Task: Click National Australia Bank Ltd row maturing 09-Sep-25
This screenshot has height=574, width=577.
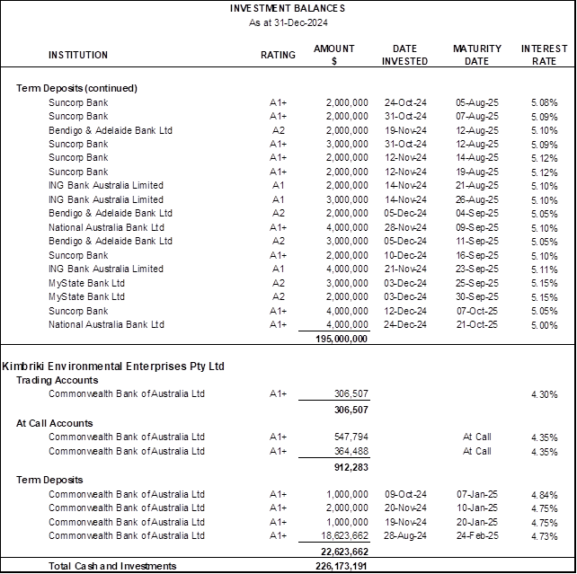Action: pyautogui.click(x=303, y=227)
